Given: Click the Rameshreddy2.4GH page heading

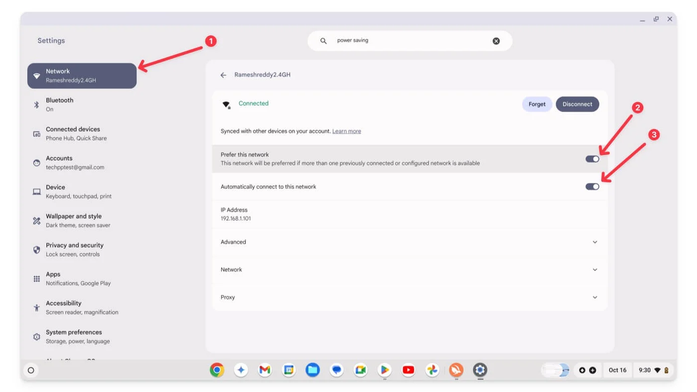Looking at the screenshot, I should click(263, 75).
